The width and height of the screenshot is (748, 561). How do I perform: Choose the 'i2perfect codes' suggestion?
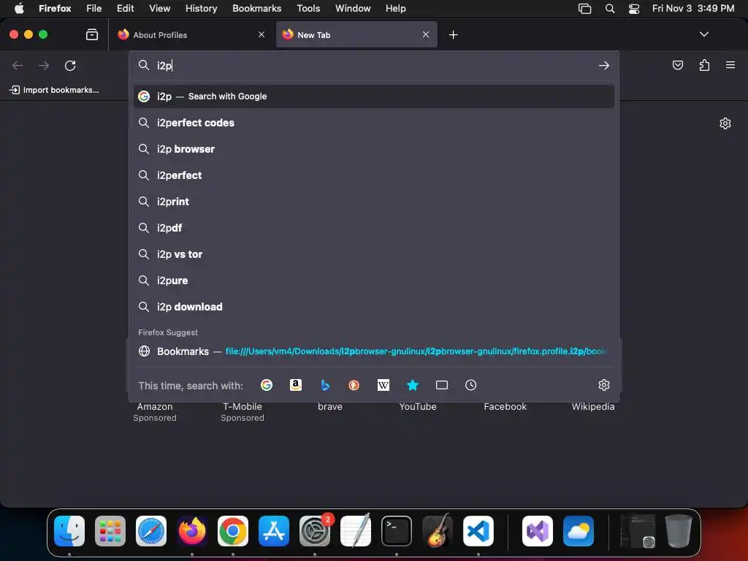374,123
